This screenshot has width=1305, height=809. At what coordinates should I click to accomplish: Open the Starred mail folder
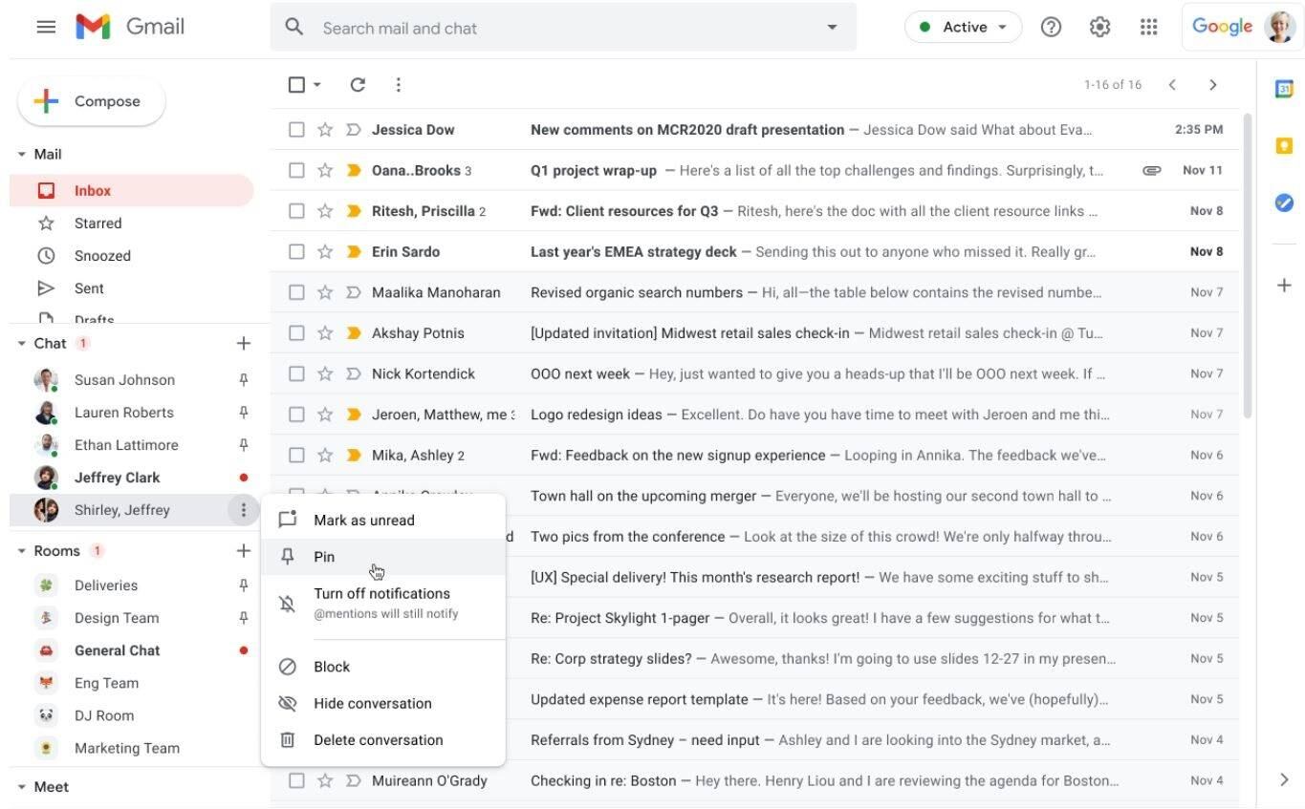point(98,224)
